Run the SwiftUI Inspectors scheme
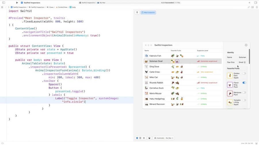 pos(17,3)
